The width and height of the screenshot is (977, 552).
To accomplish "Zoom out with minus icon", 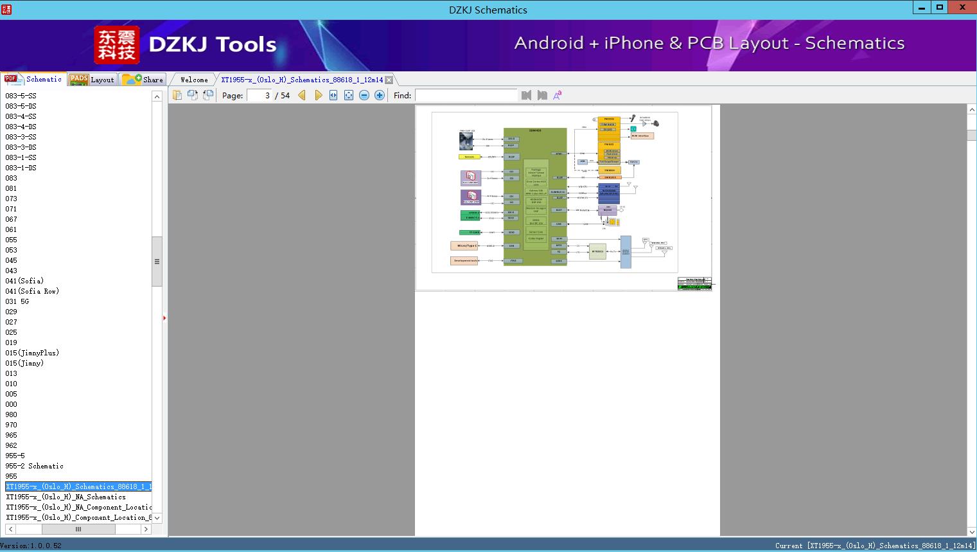I will (364, 95).
